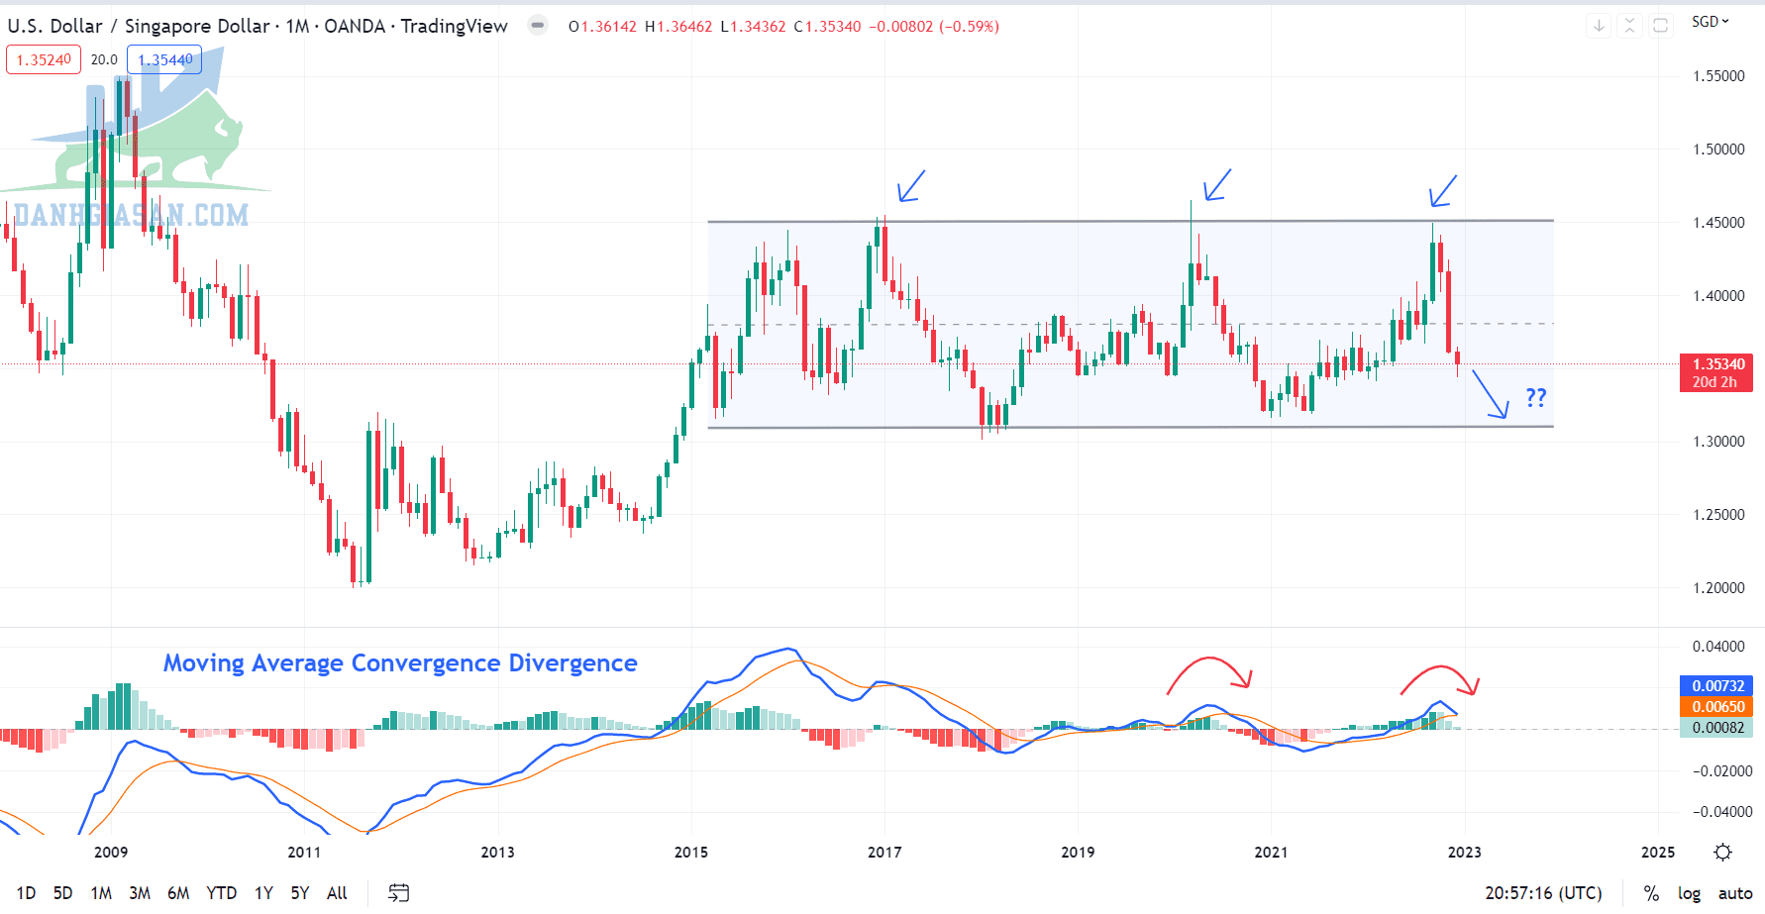Select the 5D time range

(63, 893)
